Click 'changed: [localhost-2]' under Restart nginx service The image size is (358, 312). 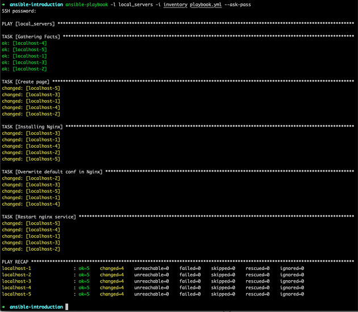coord(31,249)
